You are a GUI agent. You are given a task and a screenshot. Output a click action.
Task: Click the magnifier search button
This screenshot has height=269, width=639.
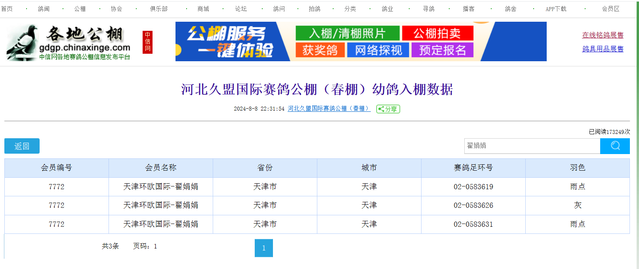point(614,146)
